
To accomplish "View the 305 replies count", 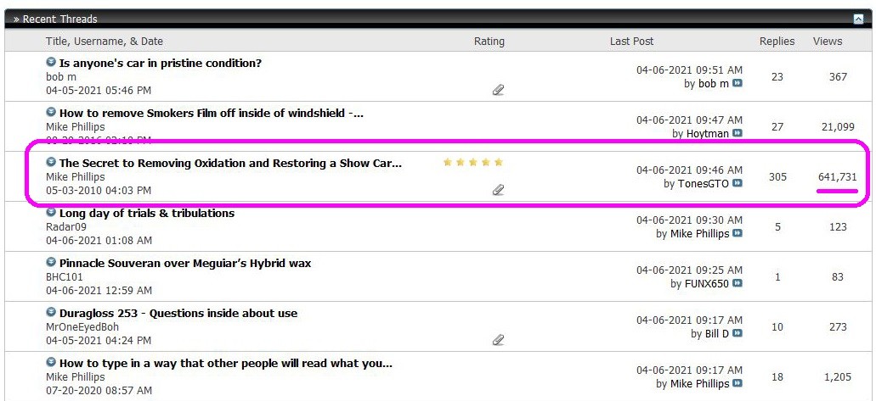I will pos(777,177).
